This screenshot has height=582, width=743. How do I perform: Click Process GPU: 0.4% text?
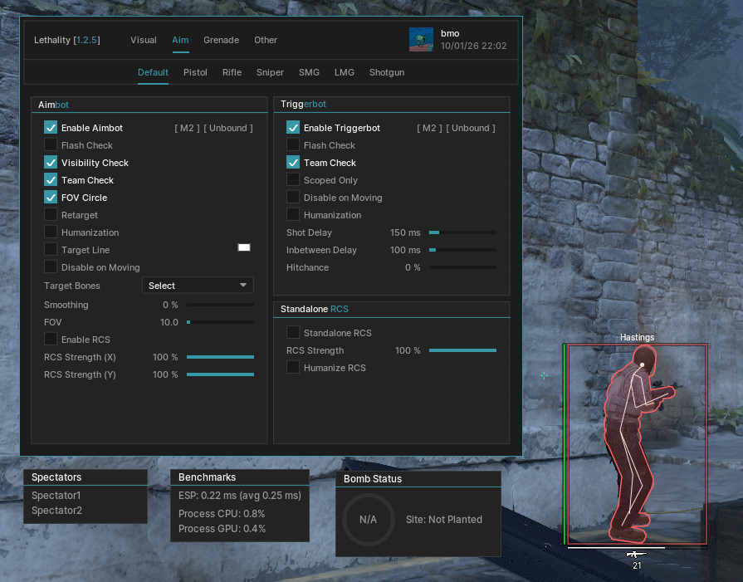click(x=222, y=528)
